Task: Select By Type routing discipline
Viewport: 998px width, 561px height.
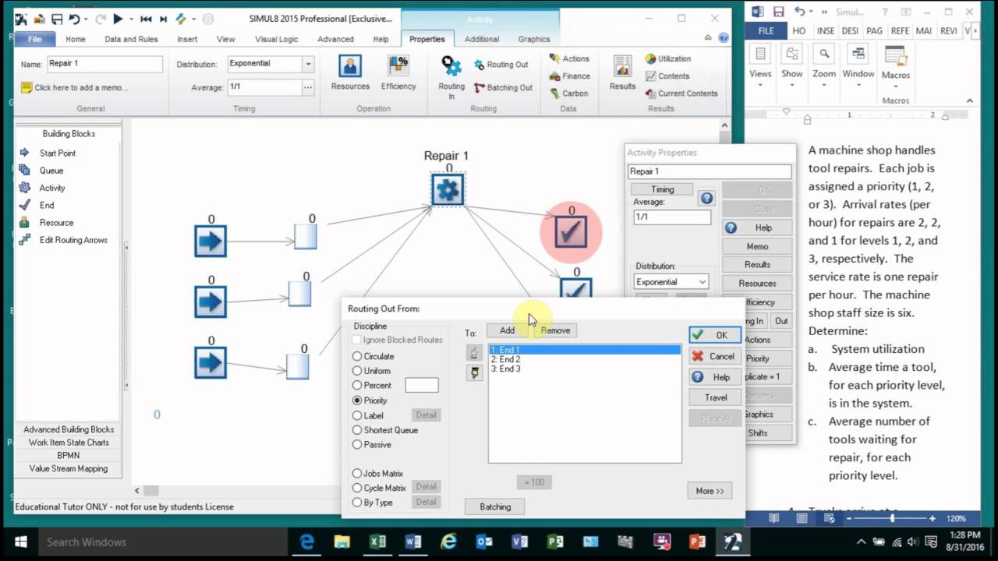Action: 357,503
